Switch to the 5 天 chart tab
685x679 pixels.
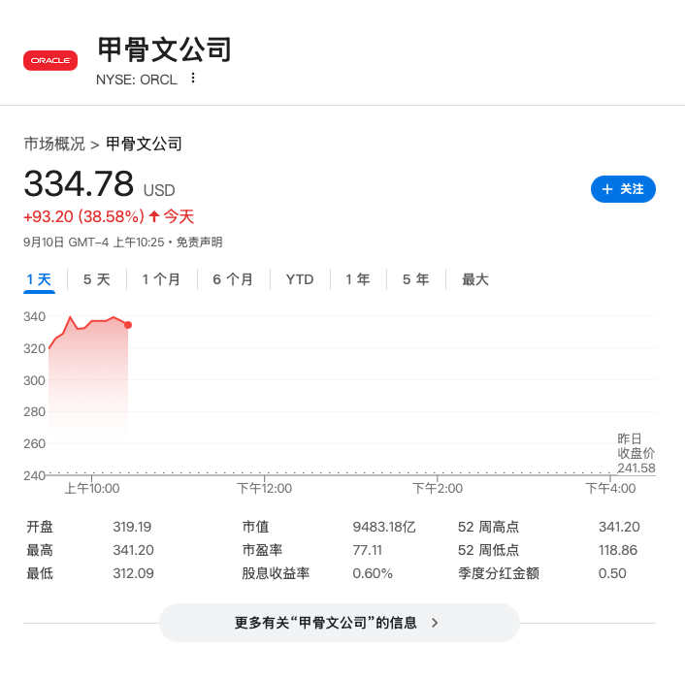(x=96, y=279)
